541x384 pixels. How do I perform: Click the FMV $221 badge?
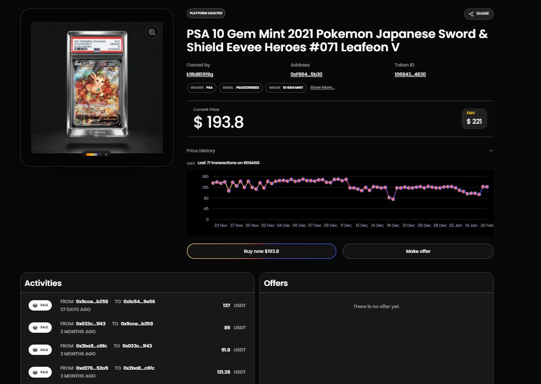pos(474,119)
